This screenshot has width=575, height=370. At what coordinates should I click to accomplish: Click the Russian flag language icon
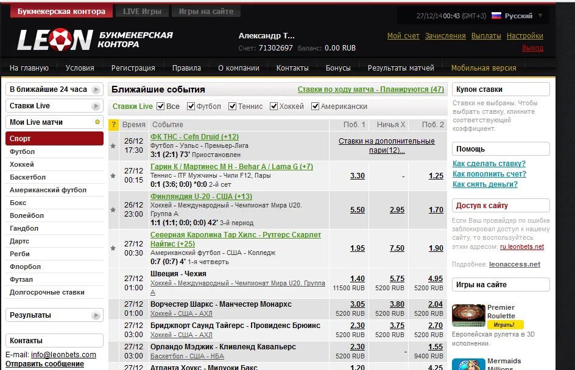[496, 15]
